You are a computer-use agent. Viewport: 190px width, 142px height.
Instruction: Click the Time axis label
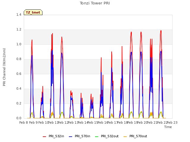point(168,127)
